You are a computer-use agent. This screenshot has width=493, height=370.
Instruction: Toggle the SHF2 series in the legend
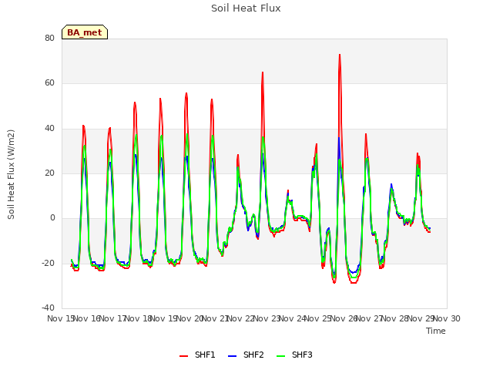[x=246, y=355]
